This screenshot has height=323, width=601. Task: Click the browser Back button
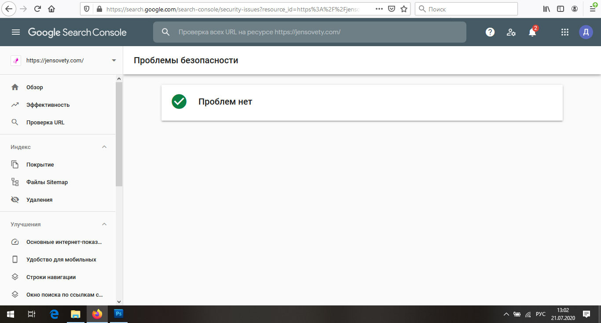pos(9,9)
